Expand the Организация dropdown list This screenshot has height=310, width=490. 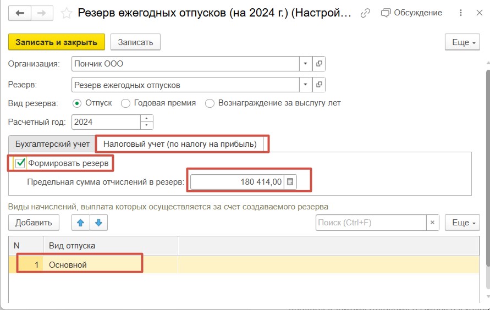(306, 64)
